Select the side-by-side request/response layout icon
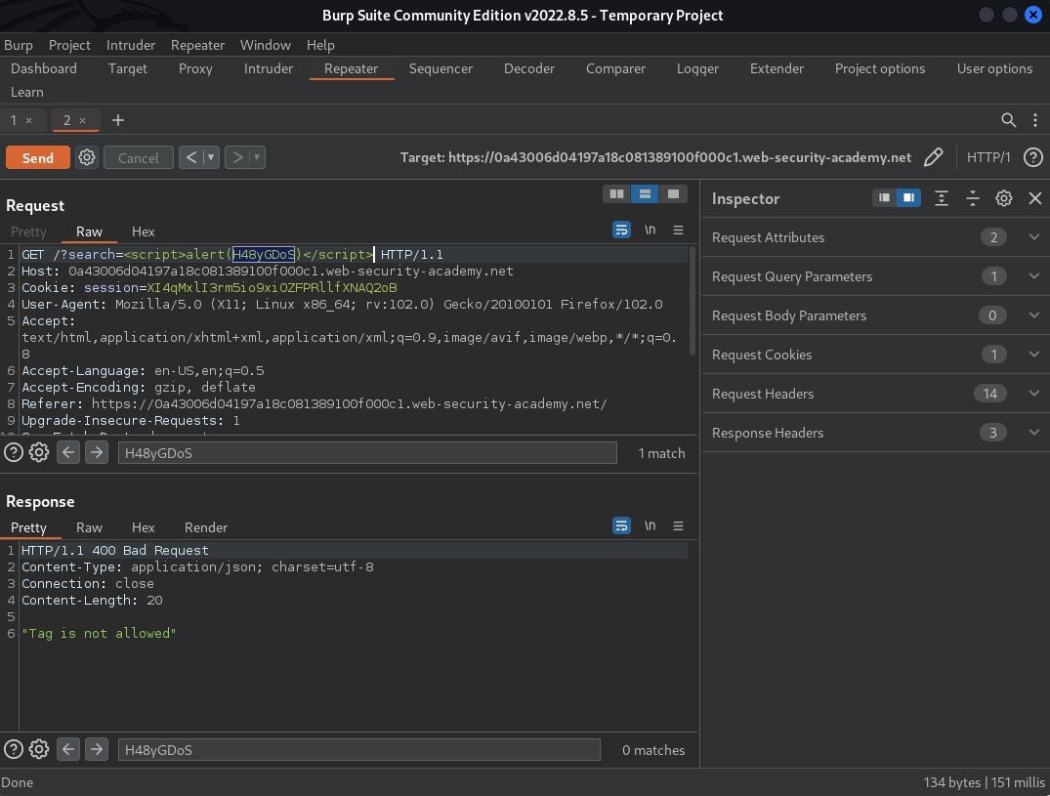The image size is (1050, 796). (x=616, y=194)
